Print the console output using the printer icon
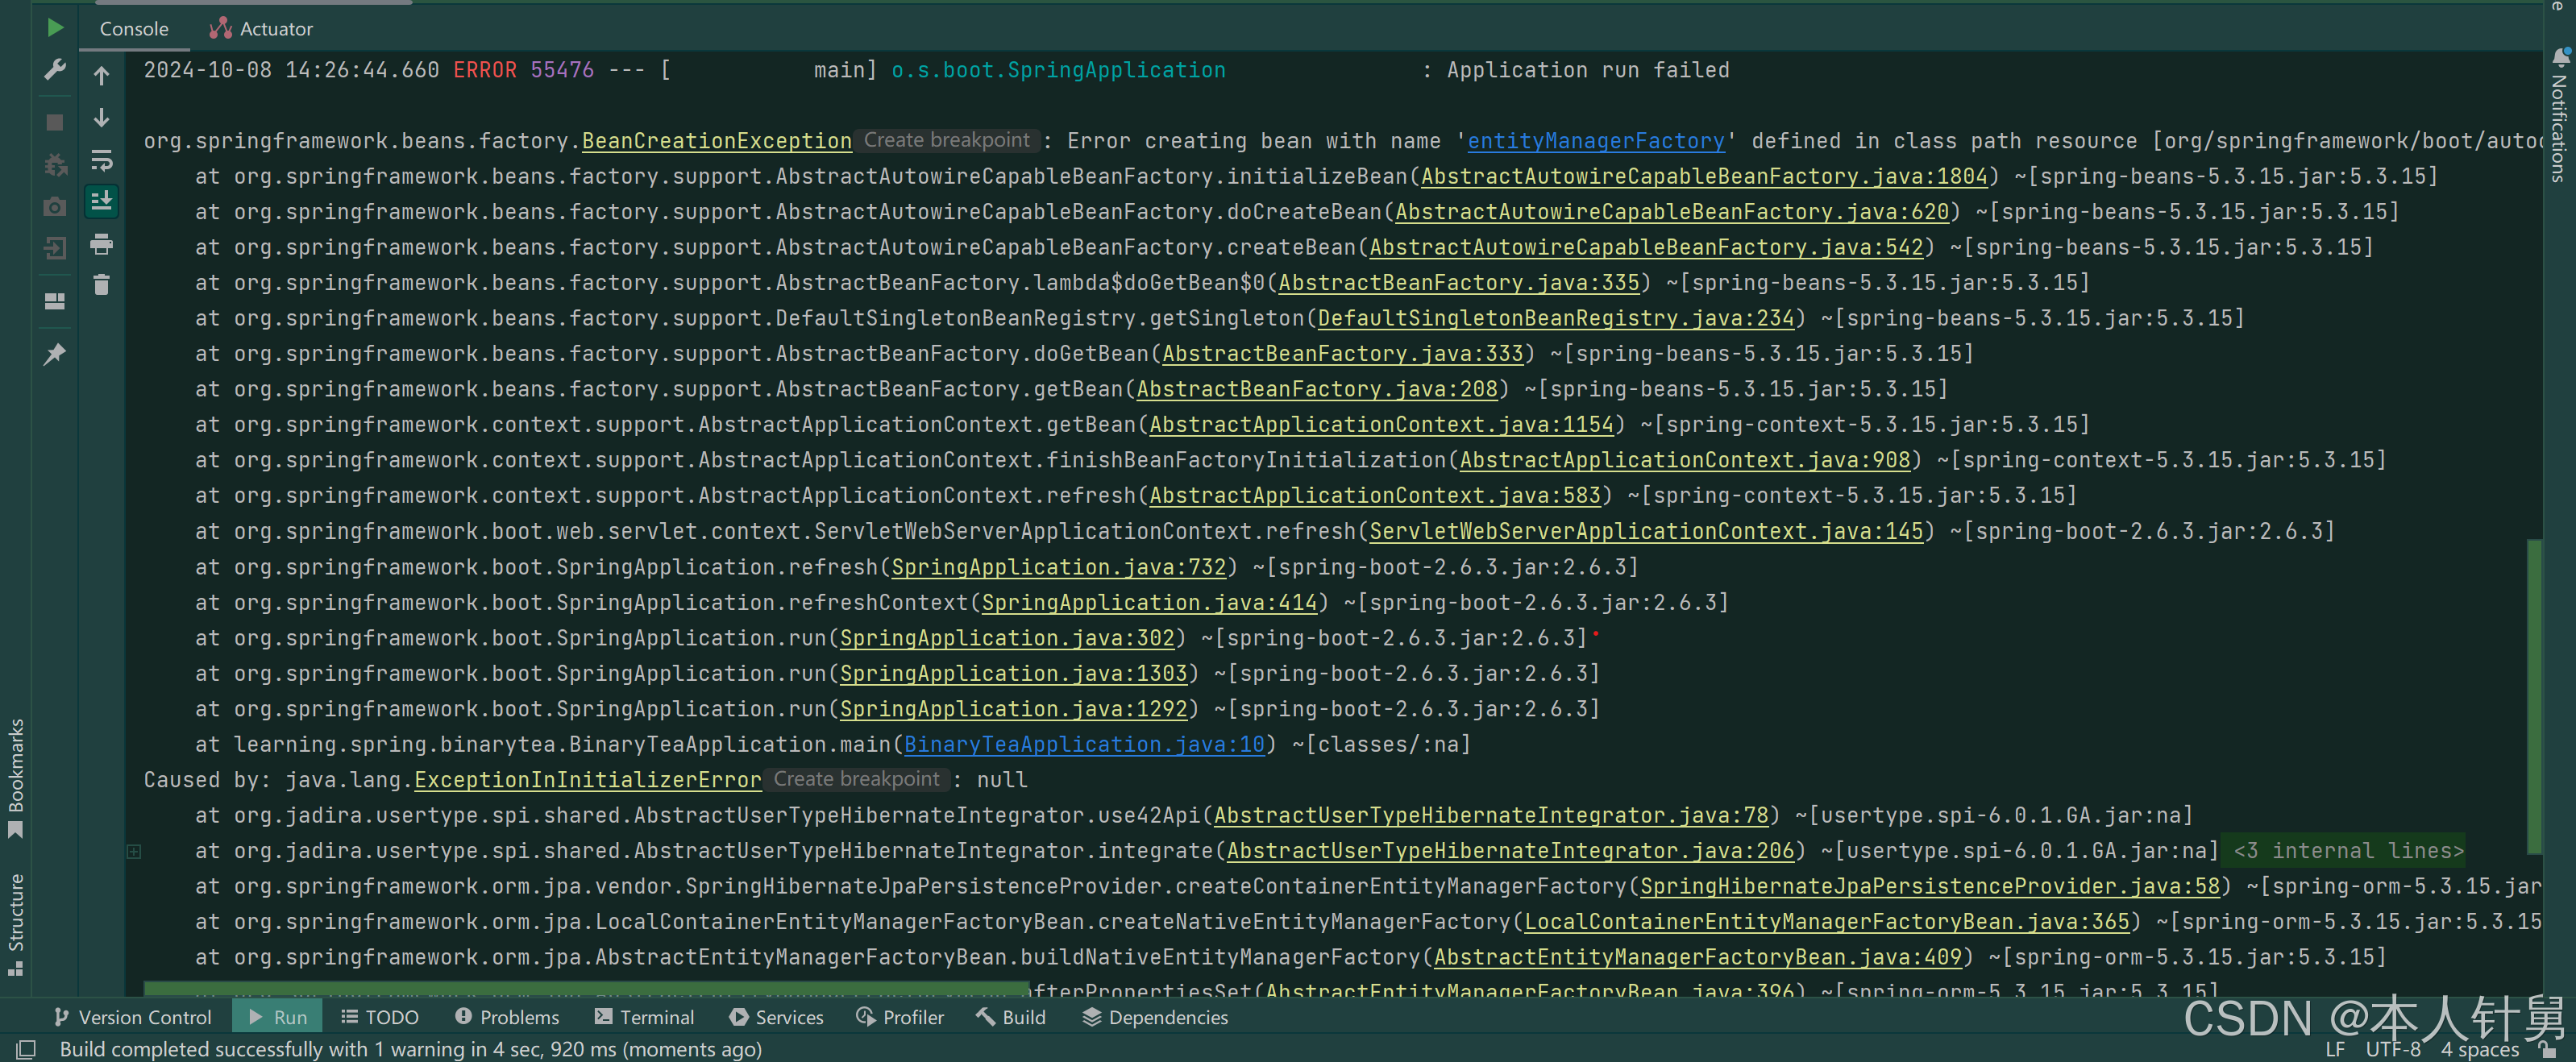Image resolution: width=2576 pixels, height=1062 pixels. pos(100,245)
